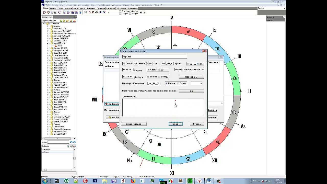Open Yandex Browser (red Y) from taskbar
This screenshot has width=327, height=184.
[199, 181]
